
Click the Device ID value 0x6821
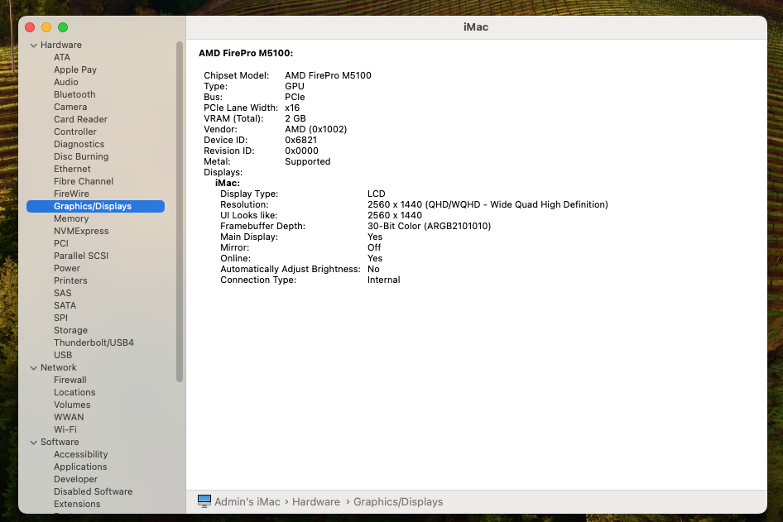(x=300, y=140)
